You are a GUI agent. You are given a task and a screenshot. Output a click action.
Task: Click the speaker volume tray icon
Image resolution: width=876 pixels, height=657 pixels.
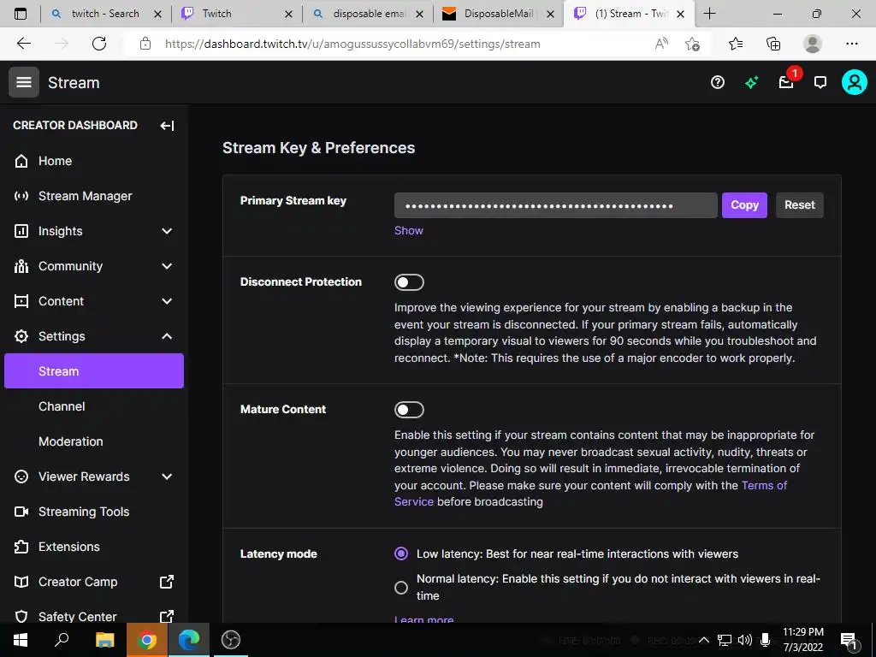(x=745, y=640)
